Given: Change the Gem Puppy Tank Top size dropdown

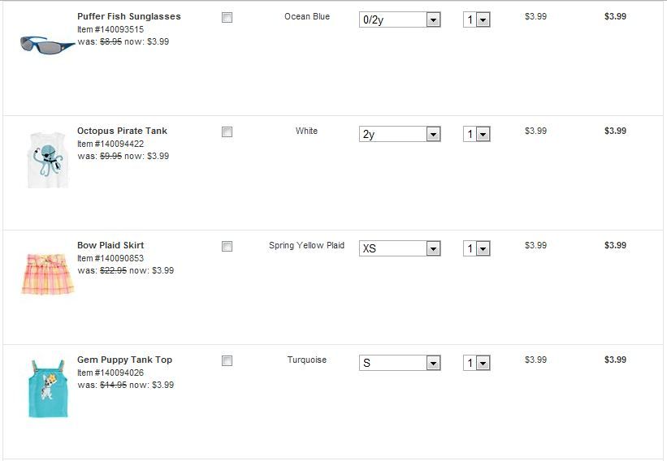Looking at the screenshot, I should pos(400,363).
